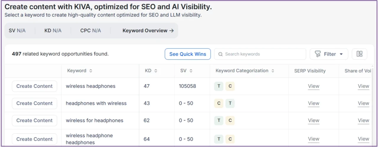This screenshot has width=378, height=147.
Task: Create Content for wireless for headphones
Action: point(35,120)
